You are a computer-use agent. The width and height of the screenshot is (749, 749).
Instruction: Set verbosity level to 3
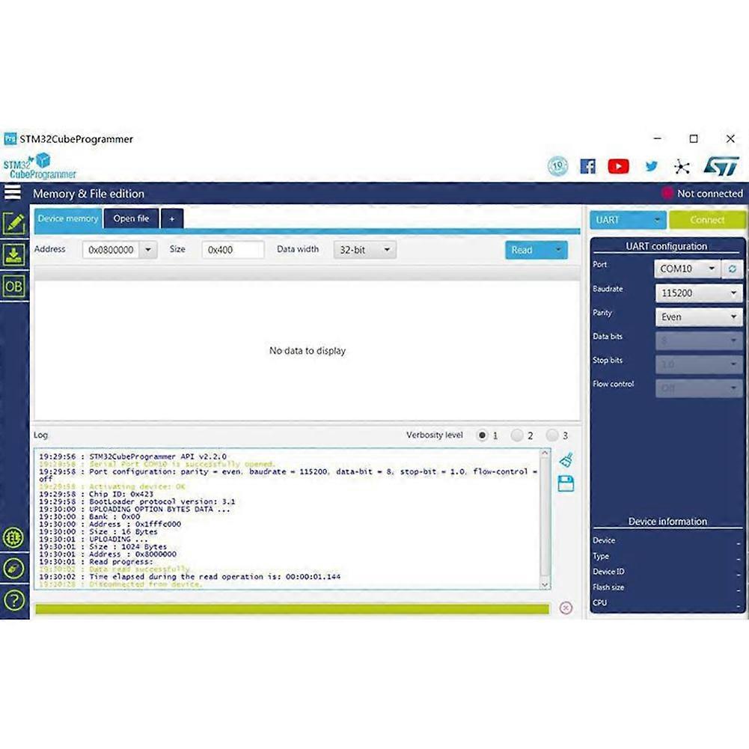coord(552,435)
